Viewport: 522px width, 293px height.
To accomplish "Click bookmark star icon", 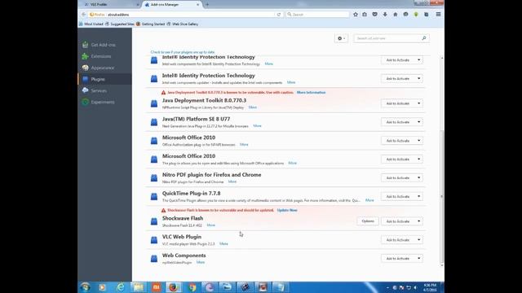I will [x=356, y=15].
